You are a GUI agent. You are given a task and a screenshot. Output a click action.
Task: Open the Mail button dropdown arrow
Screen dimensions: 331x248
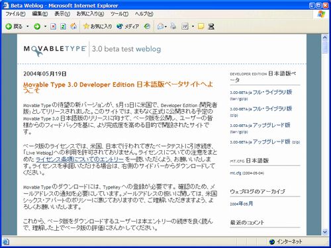click(x=165, y=26)
